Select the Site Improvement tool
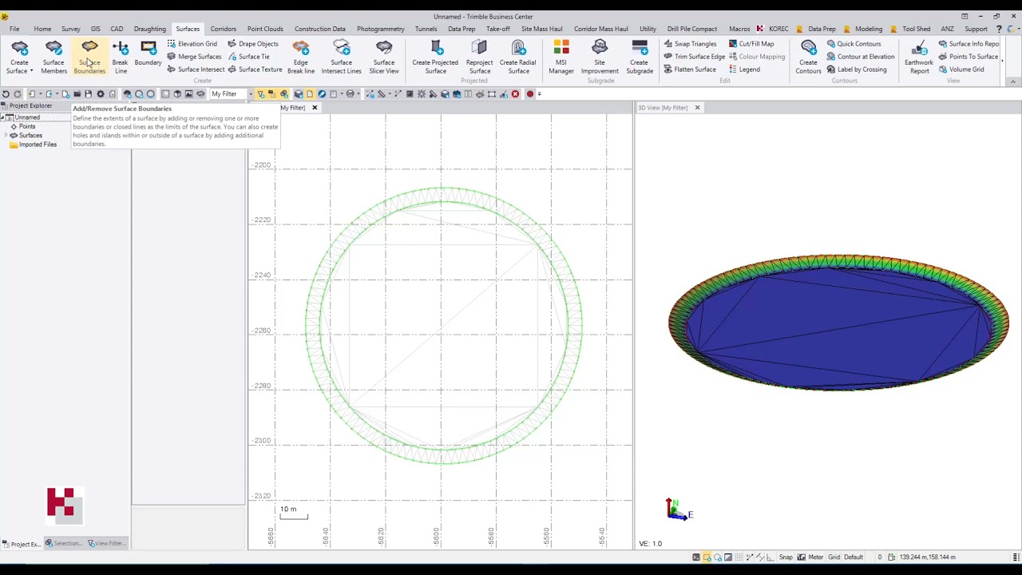1022x575 pixels. click(600, 57)
